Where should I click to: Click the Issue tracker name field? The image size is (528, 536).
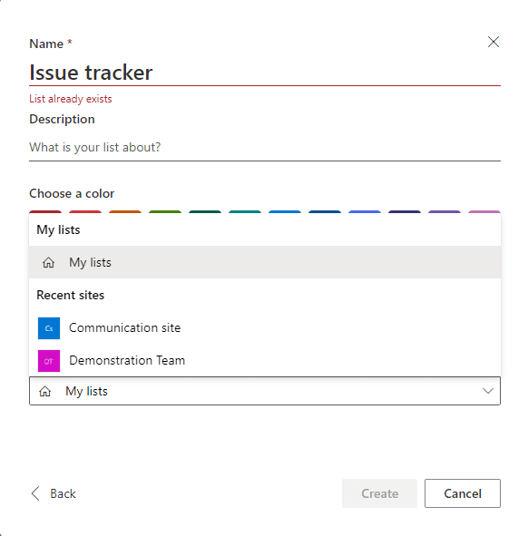click(x=265, y=73)
